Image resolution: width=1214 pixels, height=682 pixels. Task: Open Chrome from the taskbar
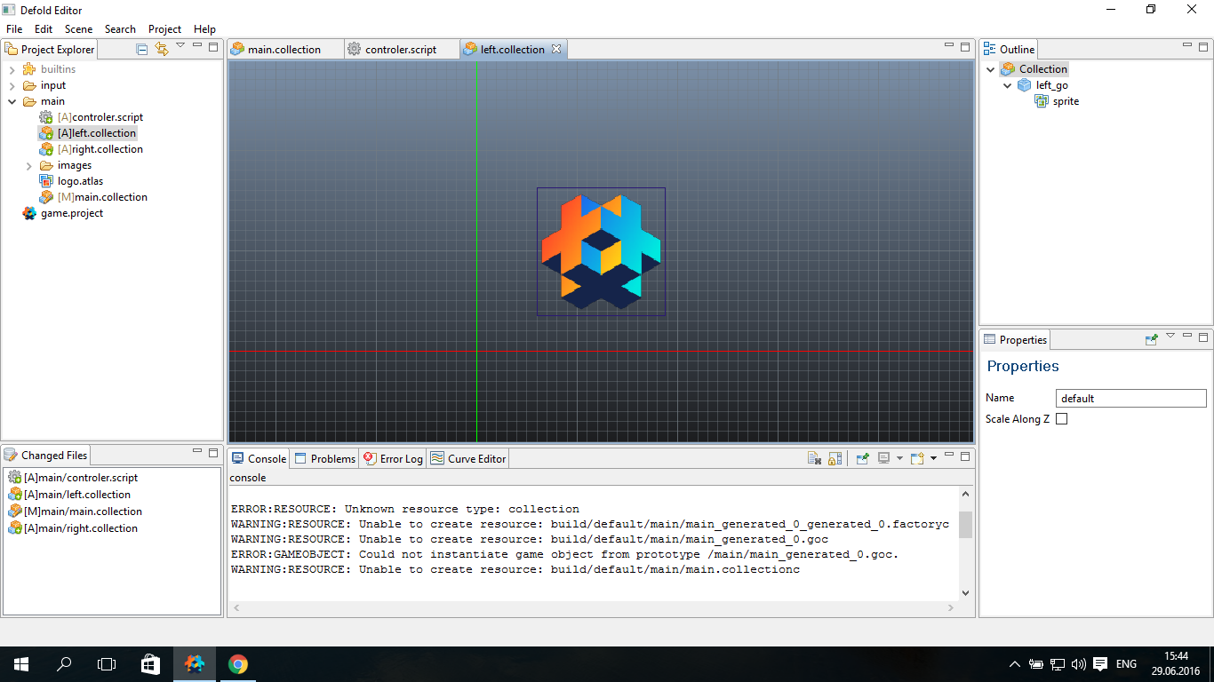coord(237,663)
